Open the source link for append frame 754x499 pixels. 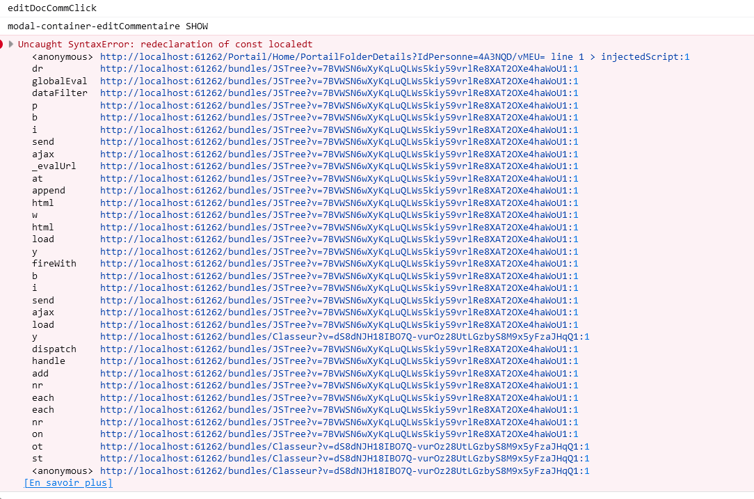pos(339,191)
